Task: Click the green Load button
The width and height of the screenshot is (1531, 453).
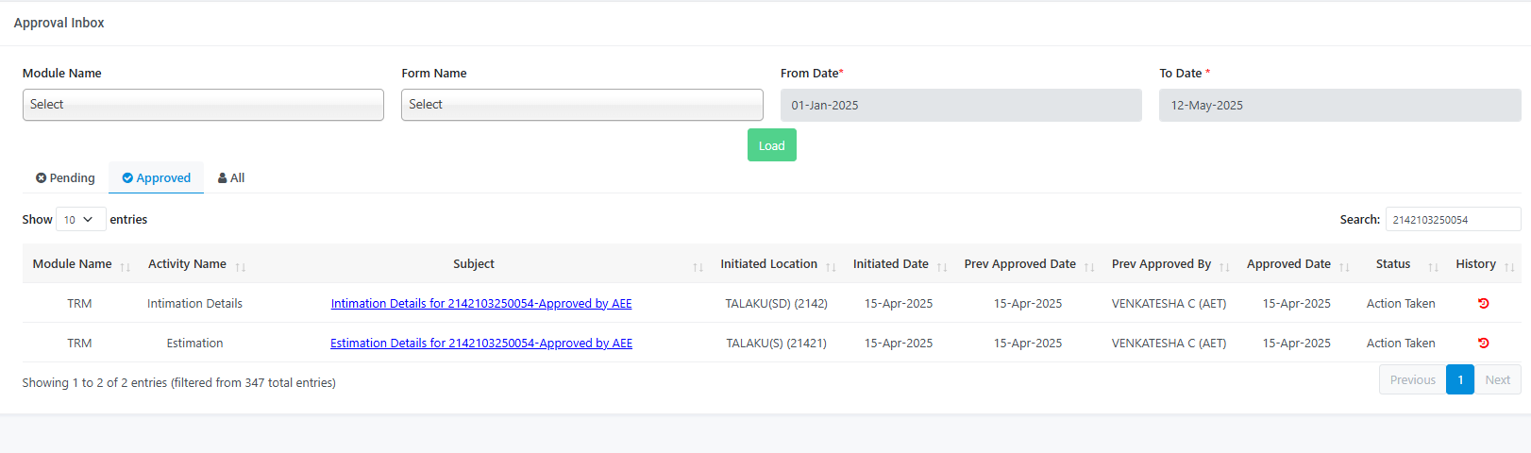Action: (772, 145)
